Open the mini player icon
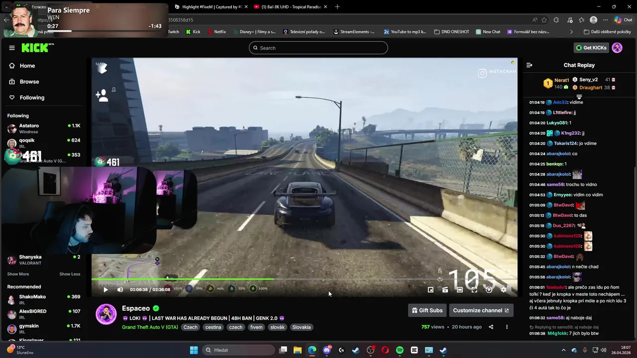 pos(431,289)
